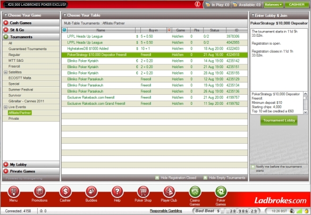Launch Casino Games dice icon
Screen dimensions: 311x215
[x=195, y=192]
